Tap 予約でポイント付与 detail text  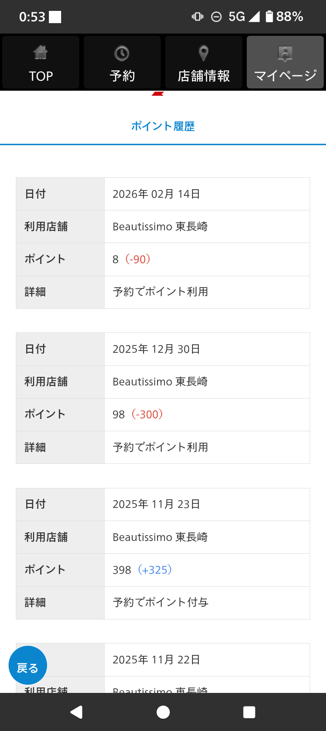160,603
